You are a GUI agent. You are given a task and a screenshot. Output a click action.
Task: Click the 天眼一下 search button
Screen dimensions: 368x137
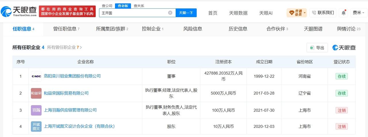(186, 13)
